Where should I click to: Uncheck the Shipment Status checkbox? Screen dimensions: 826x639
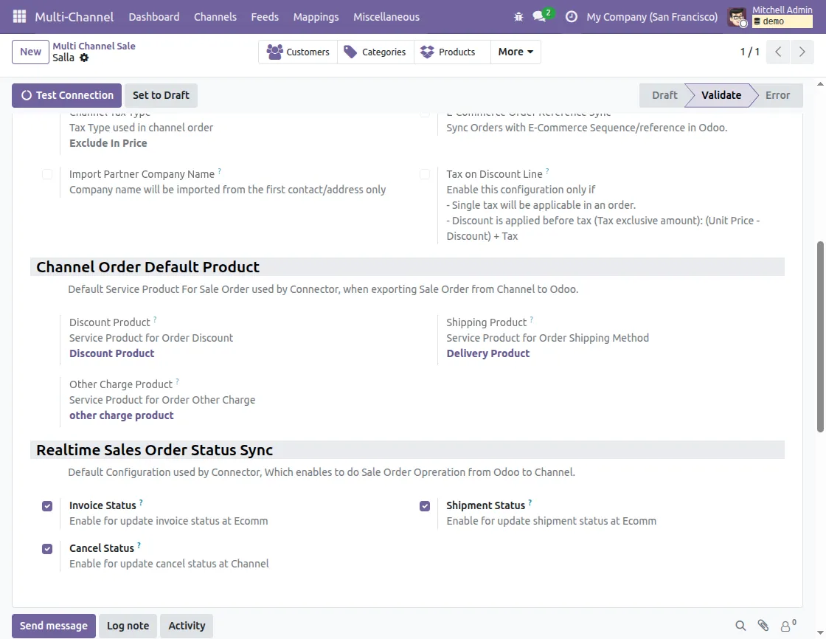[x=425, y=506]
